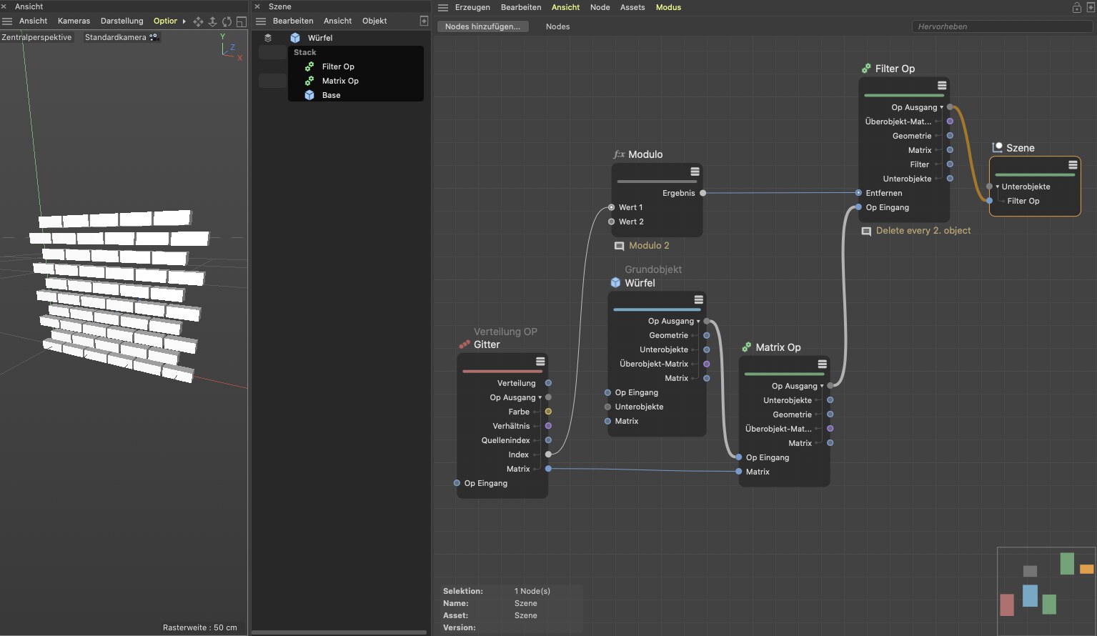Viewport: 1097px width, 636px height.
Task: Click the Würfel cube icon in object manager
Action: click(295, 38)
